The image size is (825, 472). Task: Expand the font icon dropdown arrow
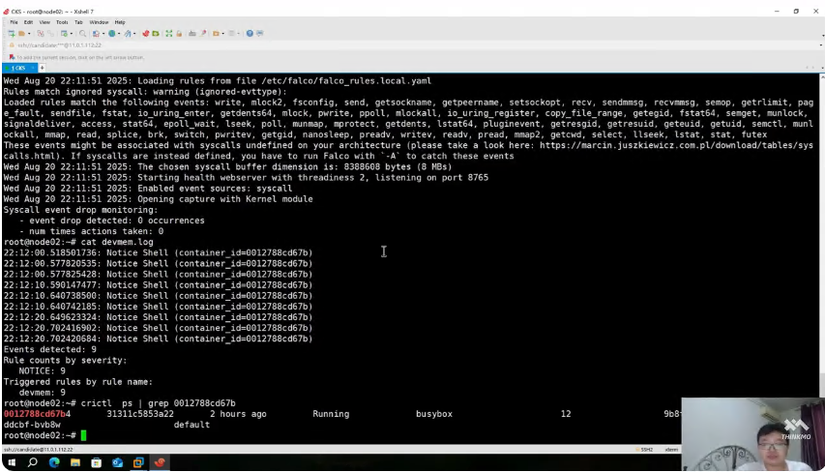pyautogui.click(x=136, y=33)
